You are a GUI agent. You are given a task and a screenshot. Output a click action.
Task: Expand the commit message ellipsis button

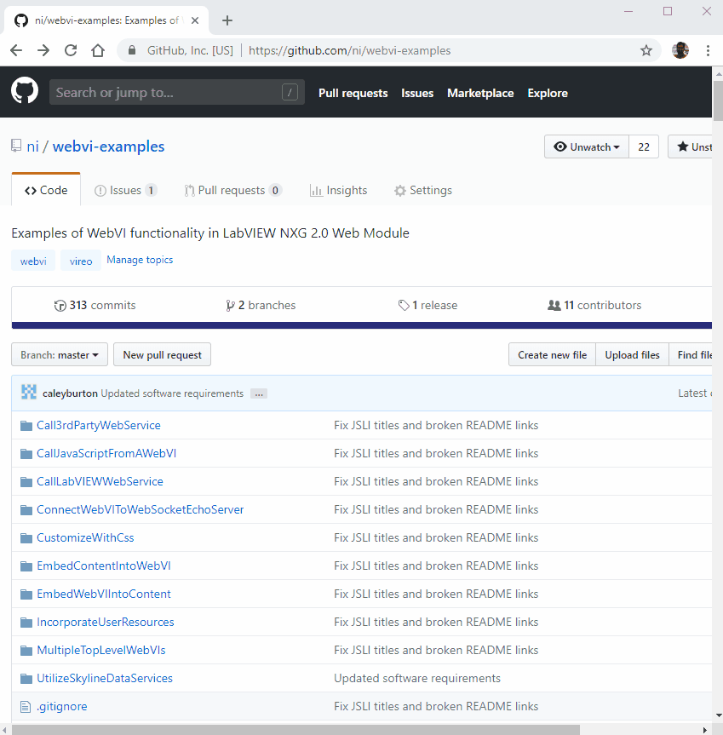259,393
